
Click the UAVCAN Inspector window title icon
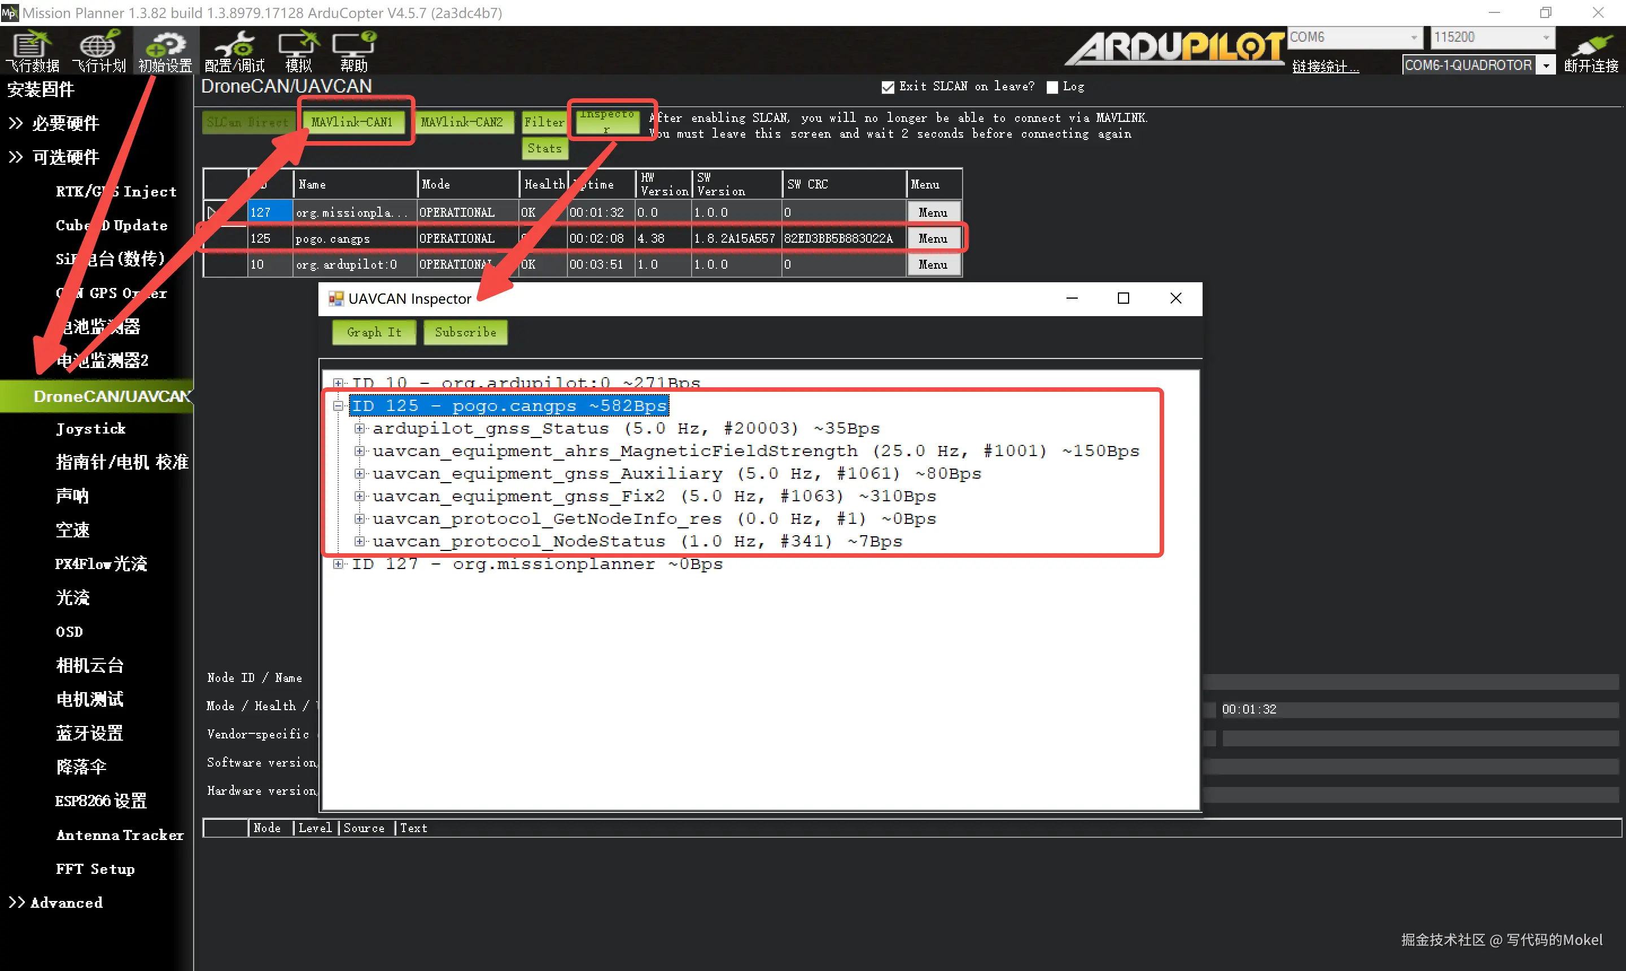pos(336,299)
